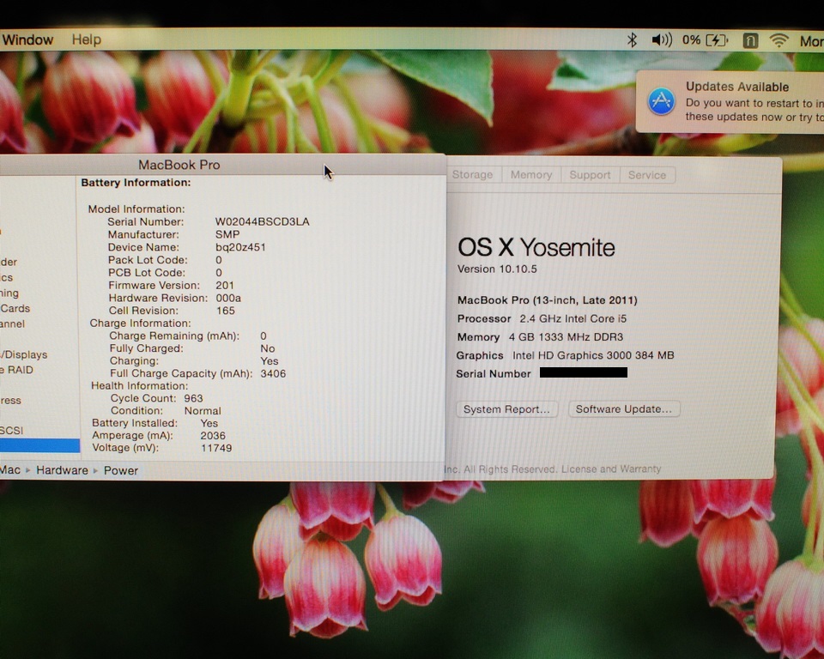Click the 0% battery percentage text

click(691, 40)
